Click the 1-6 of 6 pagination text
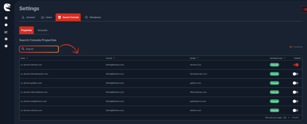 [x=295, y=118]
